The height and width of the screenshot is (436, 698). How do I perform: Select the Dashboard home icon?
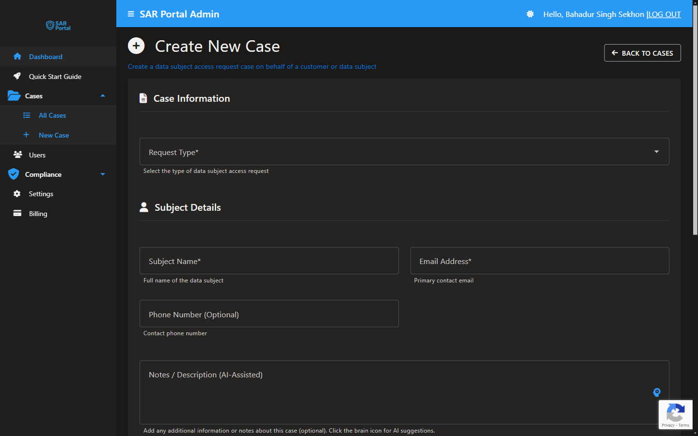click(17, 56)
